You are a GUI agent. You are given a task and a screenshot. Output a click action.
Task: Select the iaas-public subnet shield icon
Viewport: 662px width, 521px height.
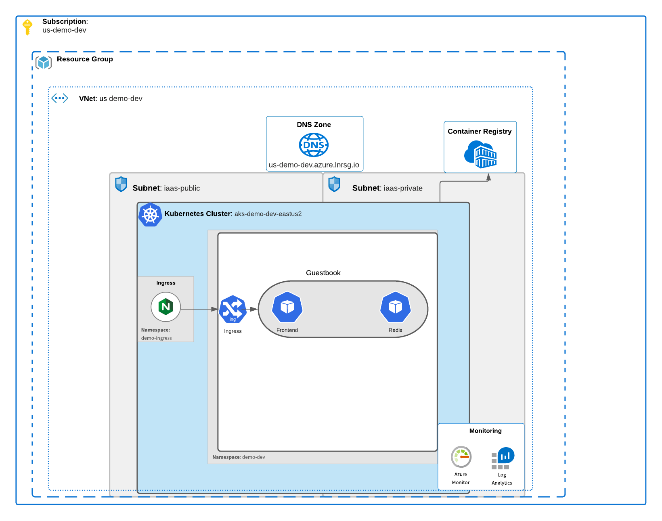click(x=121, y=184)
